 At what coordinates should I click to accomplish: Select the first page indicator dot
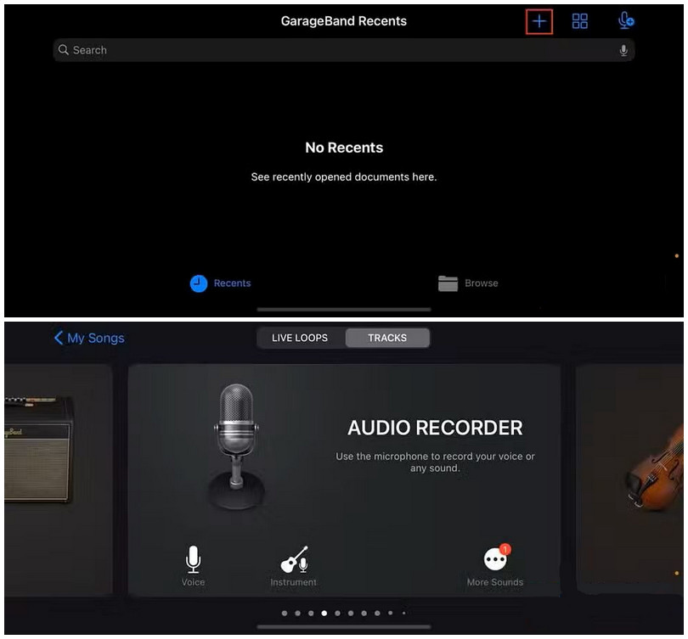pyautogui.click(x=285, y=614)
